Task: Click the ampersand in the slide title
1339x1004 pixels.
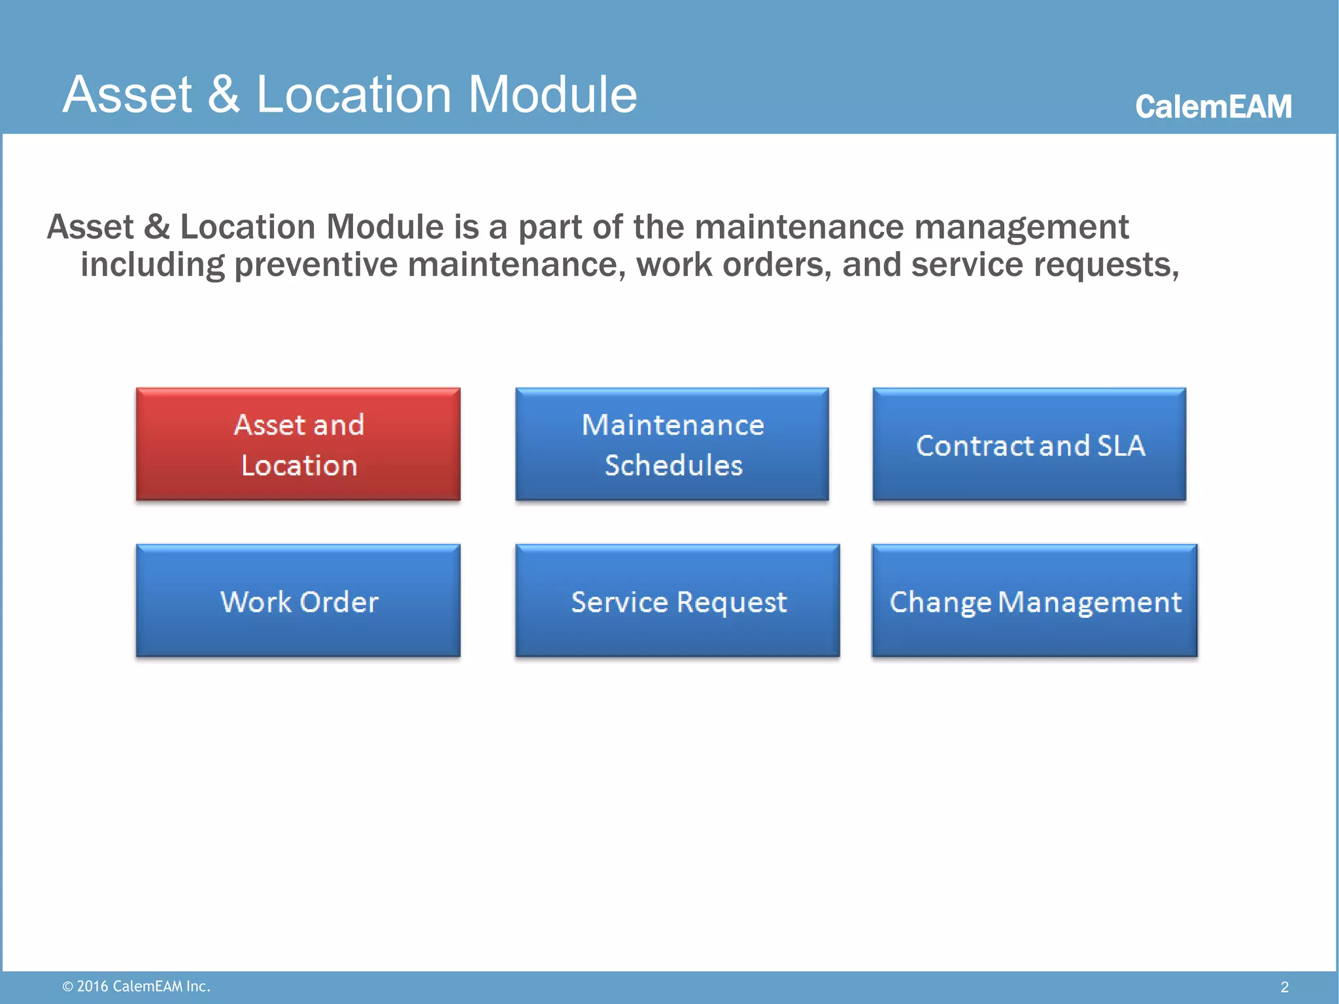Action: 224,94
